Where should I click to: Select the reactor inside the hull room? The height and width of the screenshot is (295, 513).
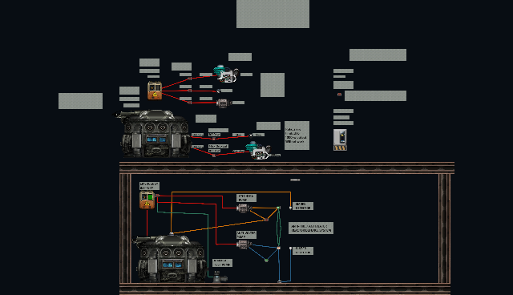coord(170,258)
